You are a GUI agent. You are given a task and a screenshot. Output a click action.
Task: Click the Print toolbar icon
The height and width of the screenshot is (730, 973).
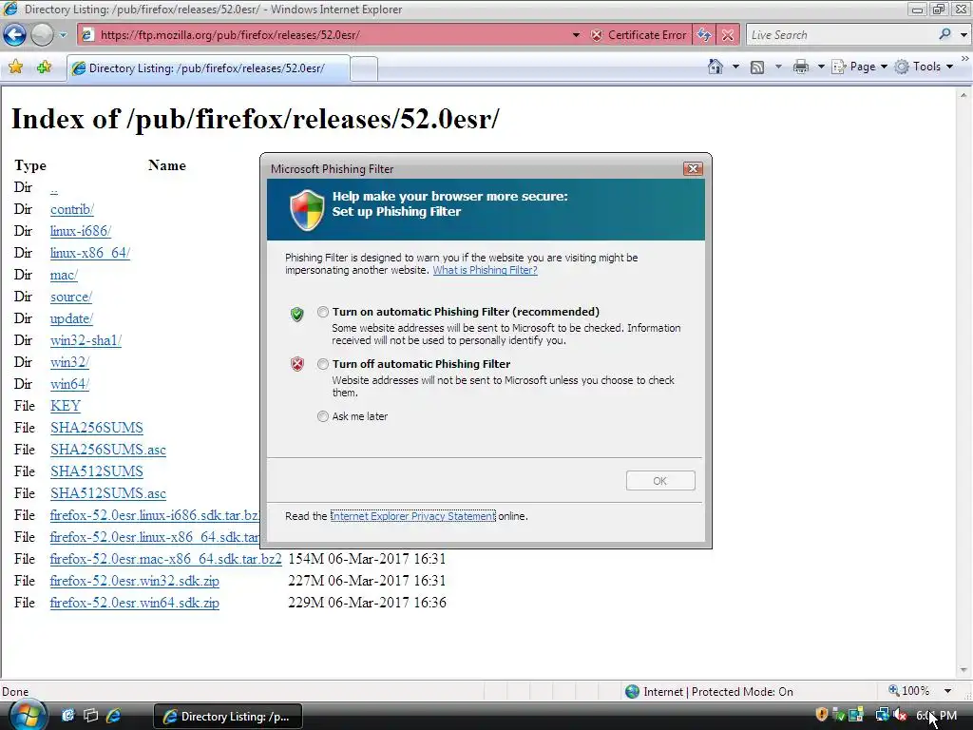(801, 67)
